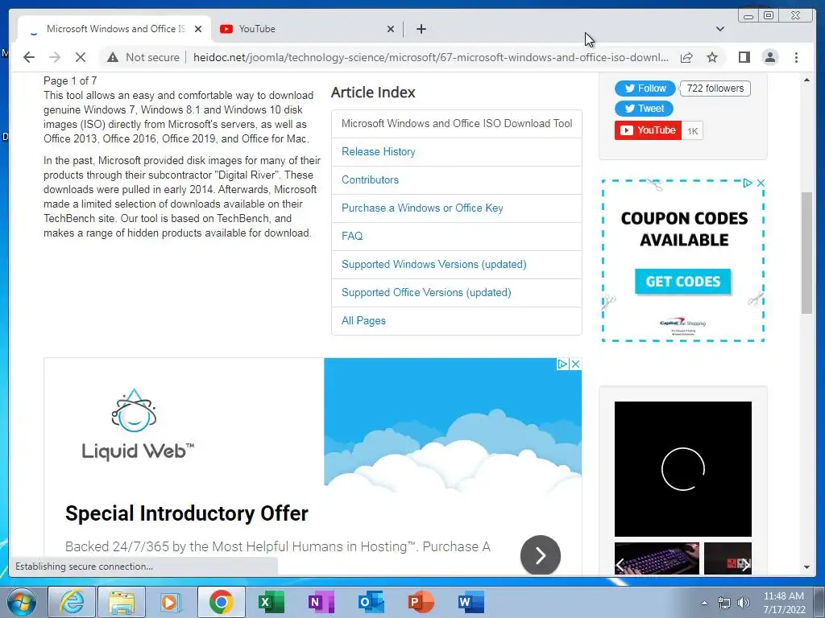Image resolution: width=825 pixels, height=618 pixels.
Task: Click the network tray icon
Action: pyautogui.click(x=724, y=603)
